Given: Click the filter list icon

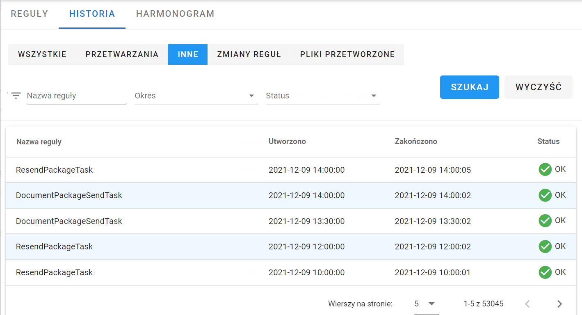Looking at the screenshot, I should (x=16, y=96).
